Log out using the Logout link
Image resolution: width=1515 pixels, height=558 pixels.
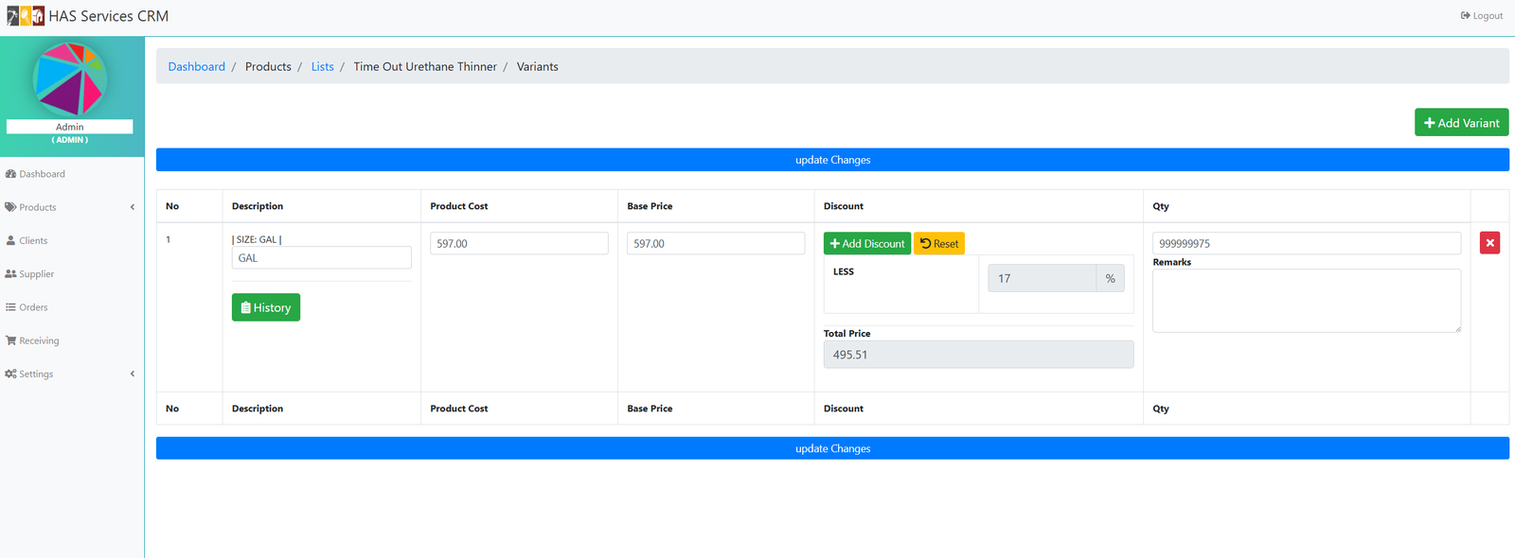pos(1482,16)
